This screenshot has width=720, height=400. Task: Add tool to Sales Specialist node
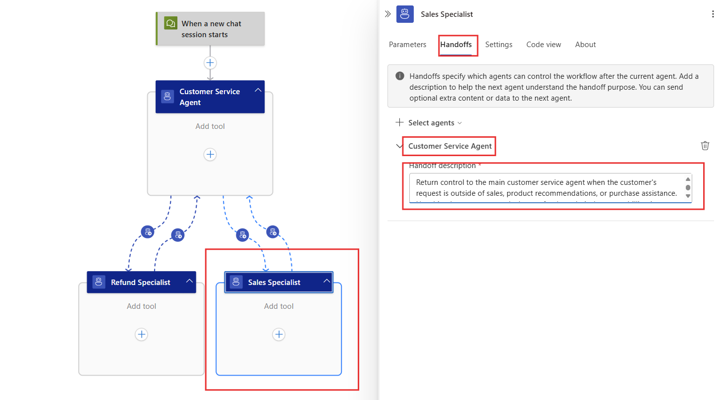[279, 335]
